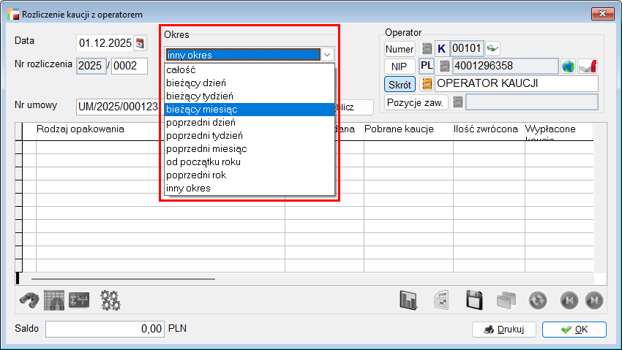The image size is (622, 350).
Task: Click the horizontal scrollbar under the table
Action: click(x=123, y=278)
